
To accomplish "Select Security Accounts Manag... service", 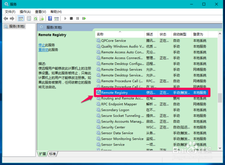I will pos(152,121).
